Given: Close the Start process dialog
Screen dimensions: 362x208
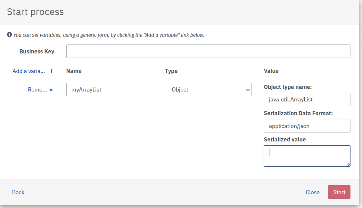Looking at the screenshot, I should [x=313, y=192].
